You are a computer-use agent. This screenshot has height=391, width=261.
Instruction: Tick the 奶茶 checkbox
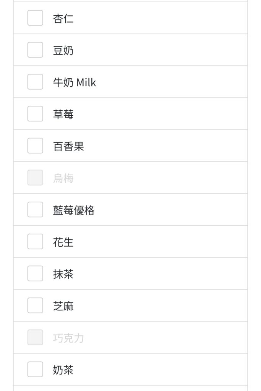click(x=35, y=369)
